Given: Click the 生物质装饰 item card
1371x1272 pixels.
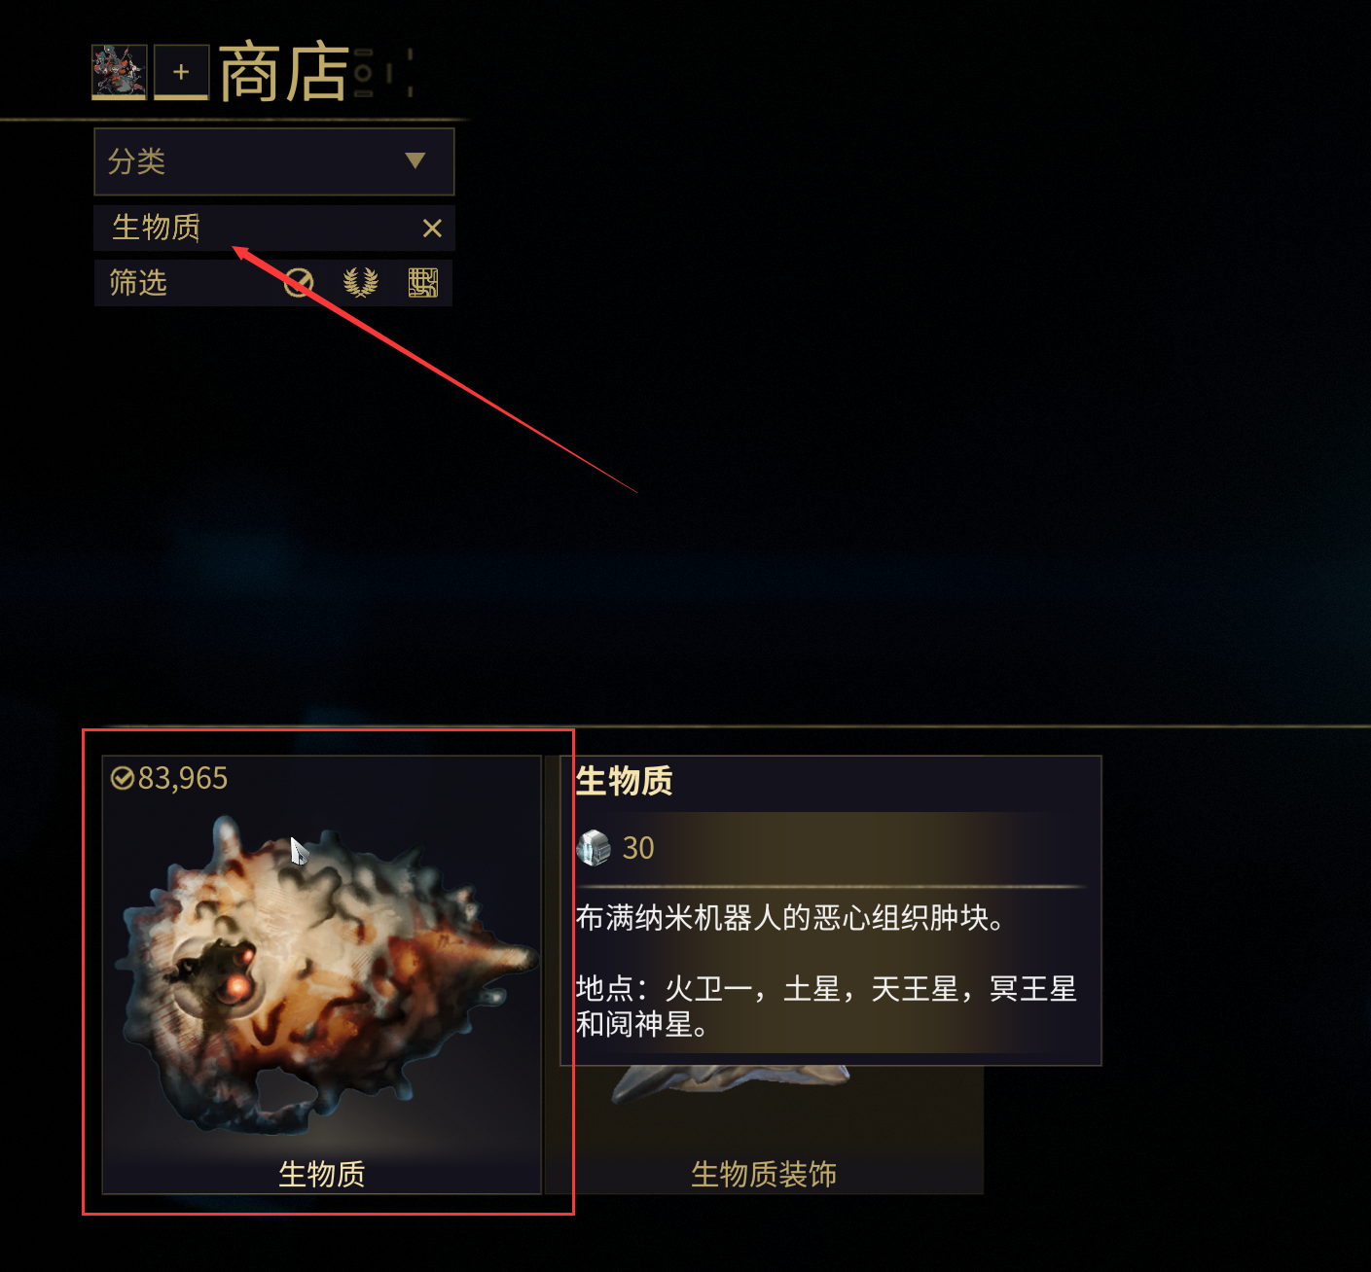Looking at the screenshot, I should (765, 1130).
